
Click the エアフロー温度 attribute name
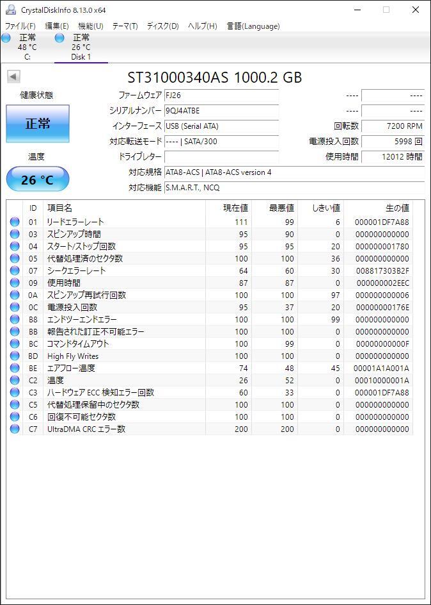click(x=71, y=368)
